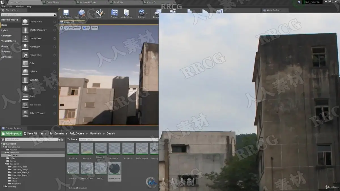The height and width of the screenshot is (191, 340).
Task: Select the Lights category
Action: [x=5, y=30]
